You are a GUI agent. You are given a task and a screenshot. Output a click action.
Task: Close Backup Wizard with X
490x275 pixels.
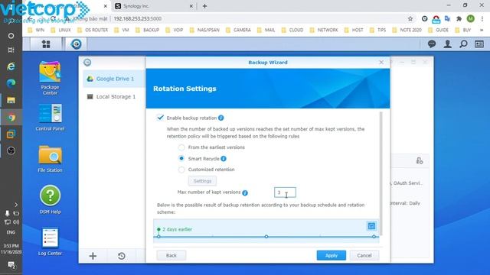(381, 63)
